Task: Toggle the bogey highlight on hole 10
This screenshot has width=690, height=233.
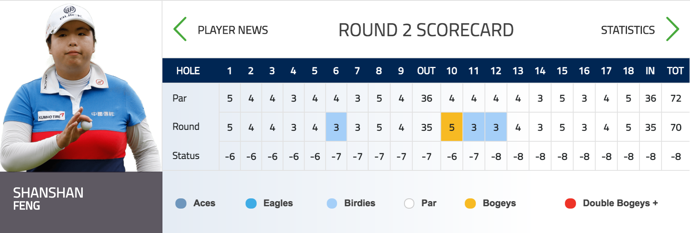Action: [x=452, y=127]
